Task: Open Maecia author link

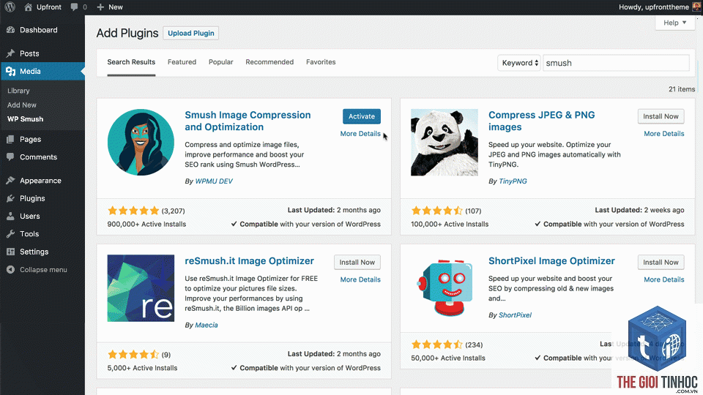Action: 207,325
